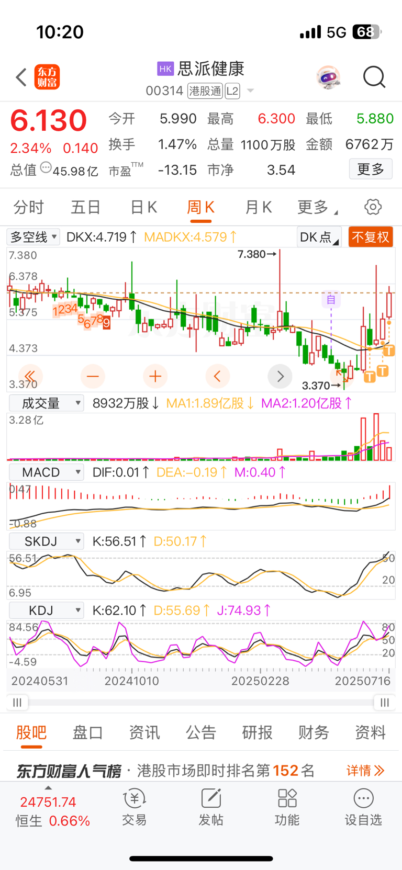Open the SKDJ indicator dropdown

(x=47, y=541)
